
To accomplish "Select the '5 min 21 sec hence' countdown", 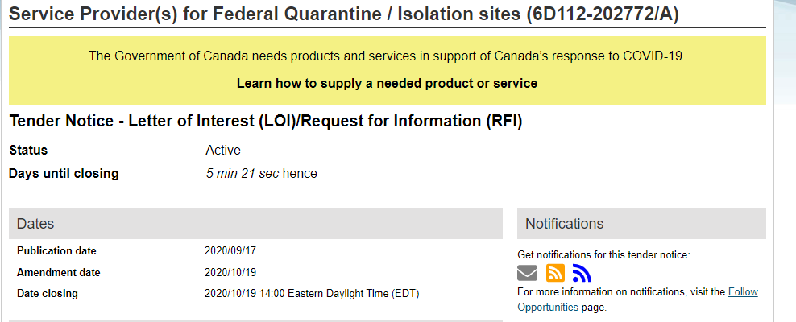I will click(x=262, y=174).
